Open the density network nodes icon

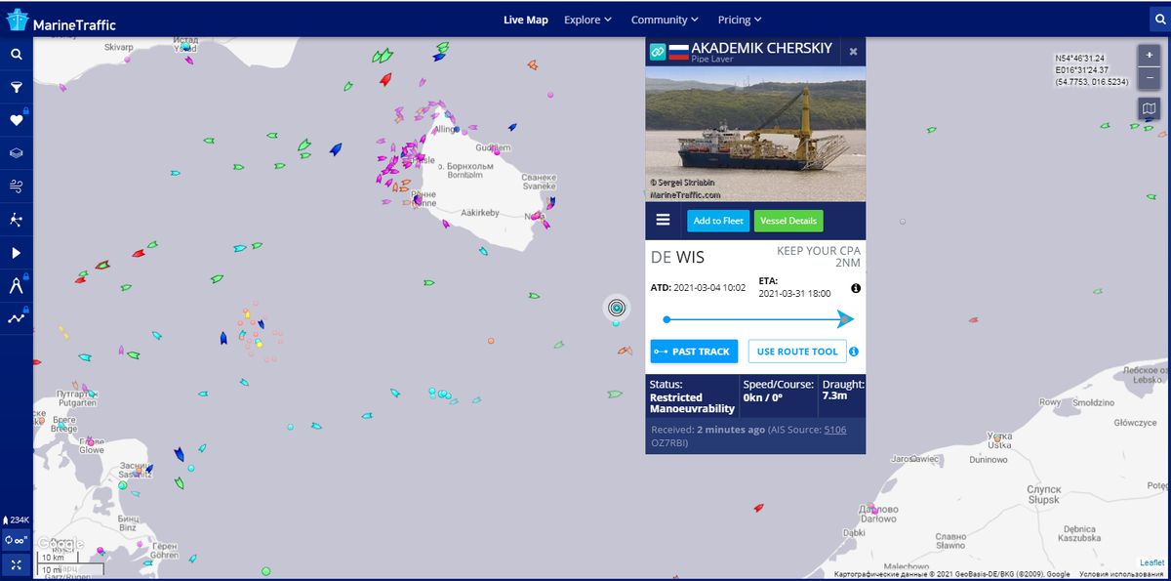(17, 220)
